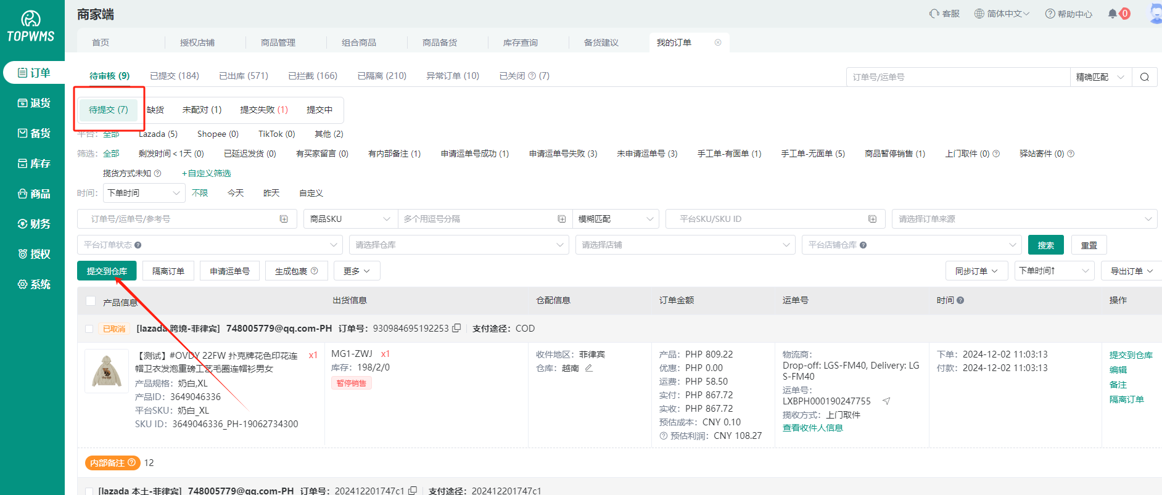Open the 财务 sidebar section
This screenshot has width=1162, height=495.
pyautogui.click(x=34, y=224)
